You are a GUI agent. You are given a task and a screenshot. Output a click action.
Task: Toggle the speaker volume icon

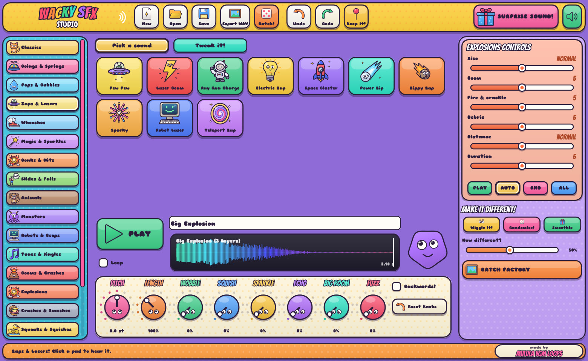(x=572, y=17)
